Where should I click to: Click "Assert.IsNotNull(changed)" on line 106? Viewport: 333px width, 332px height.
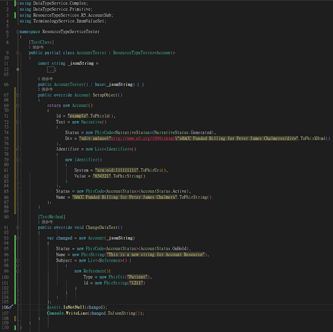[76, 307]
